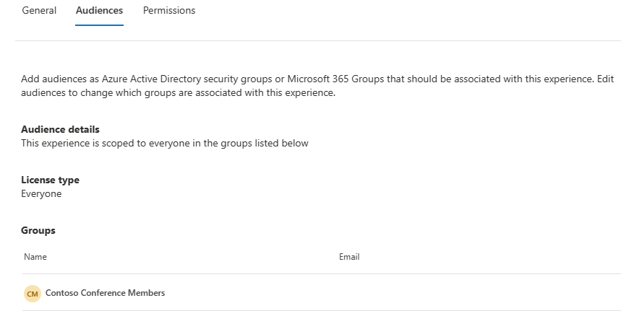Click the Azure Active Directory security groups text
Image resolution: width=621 pixels, height=311 pixels.
[x=185, y=78]
